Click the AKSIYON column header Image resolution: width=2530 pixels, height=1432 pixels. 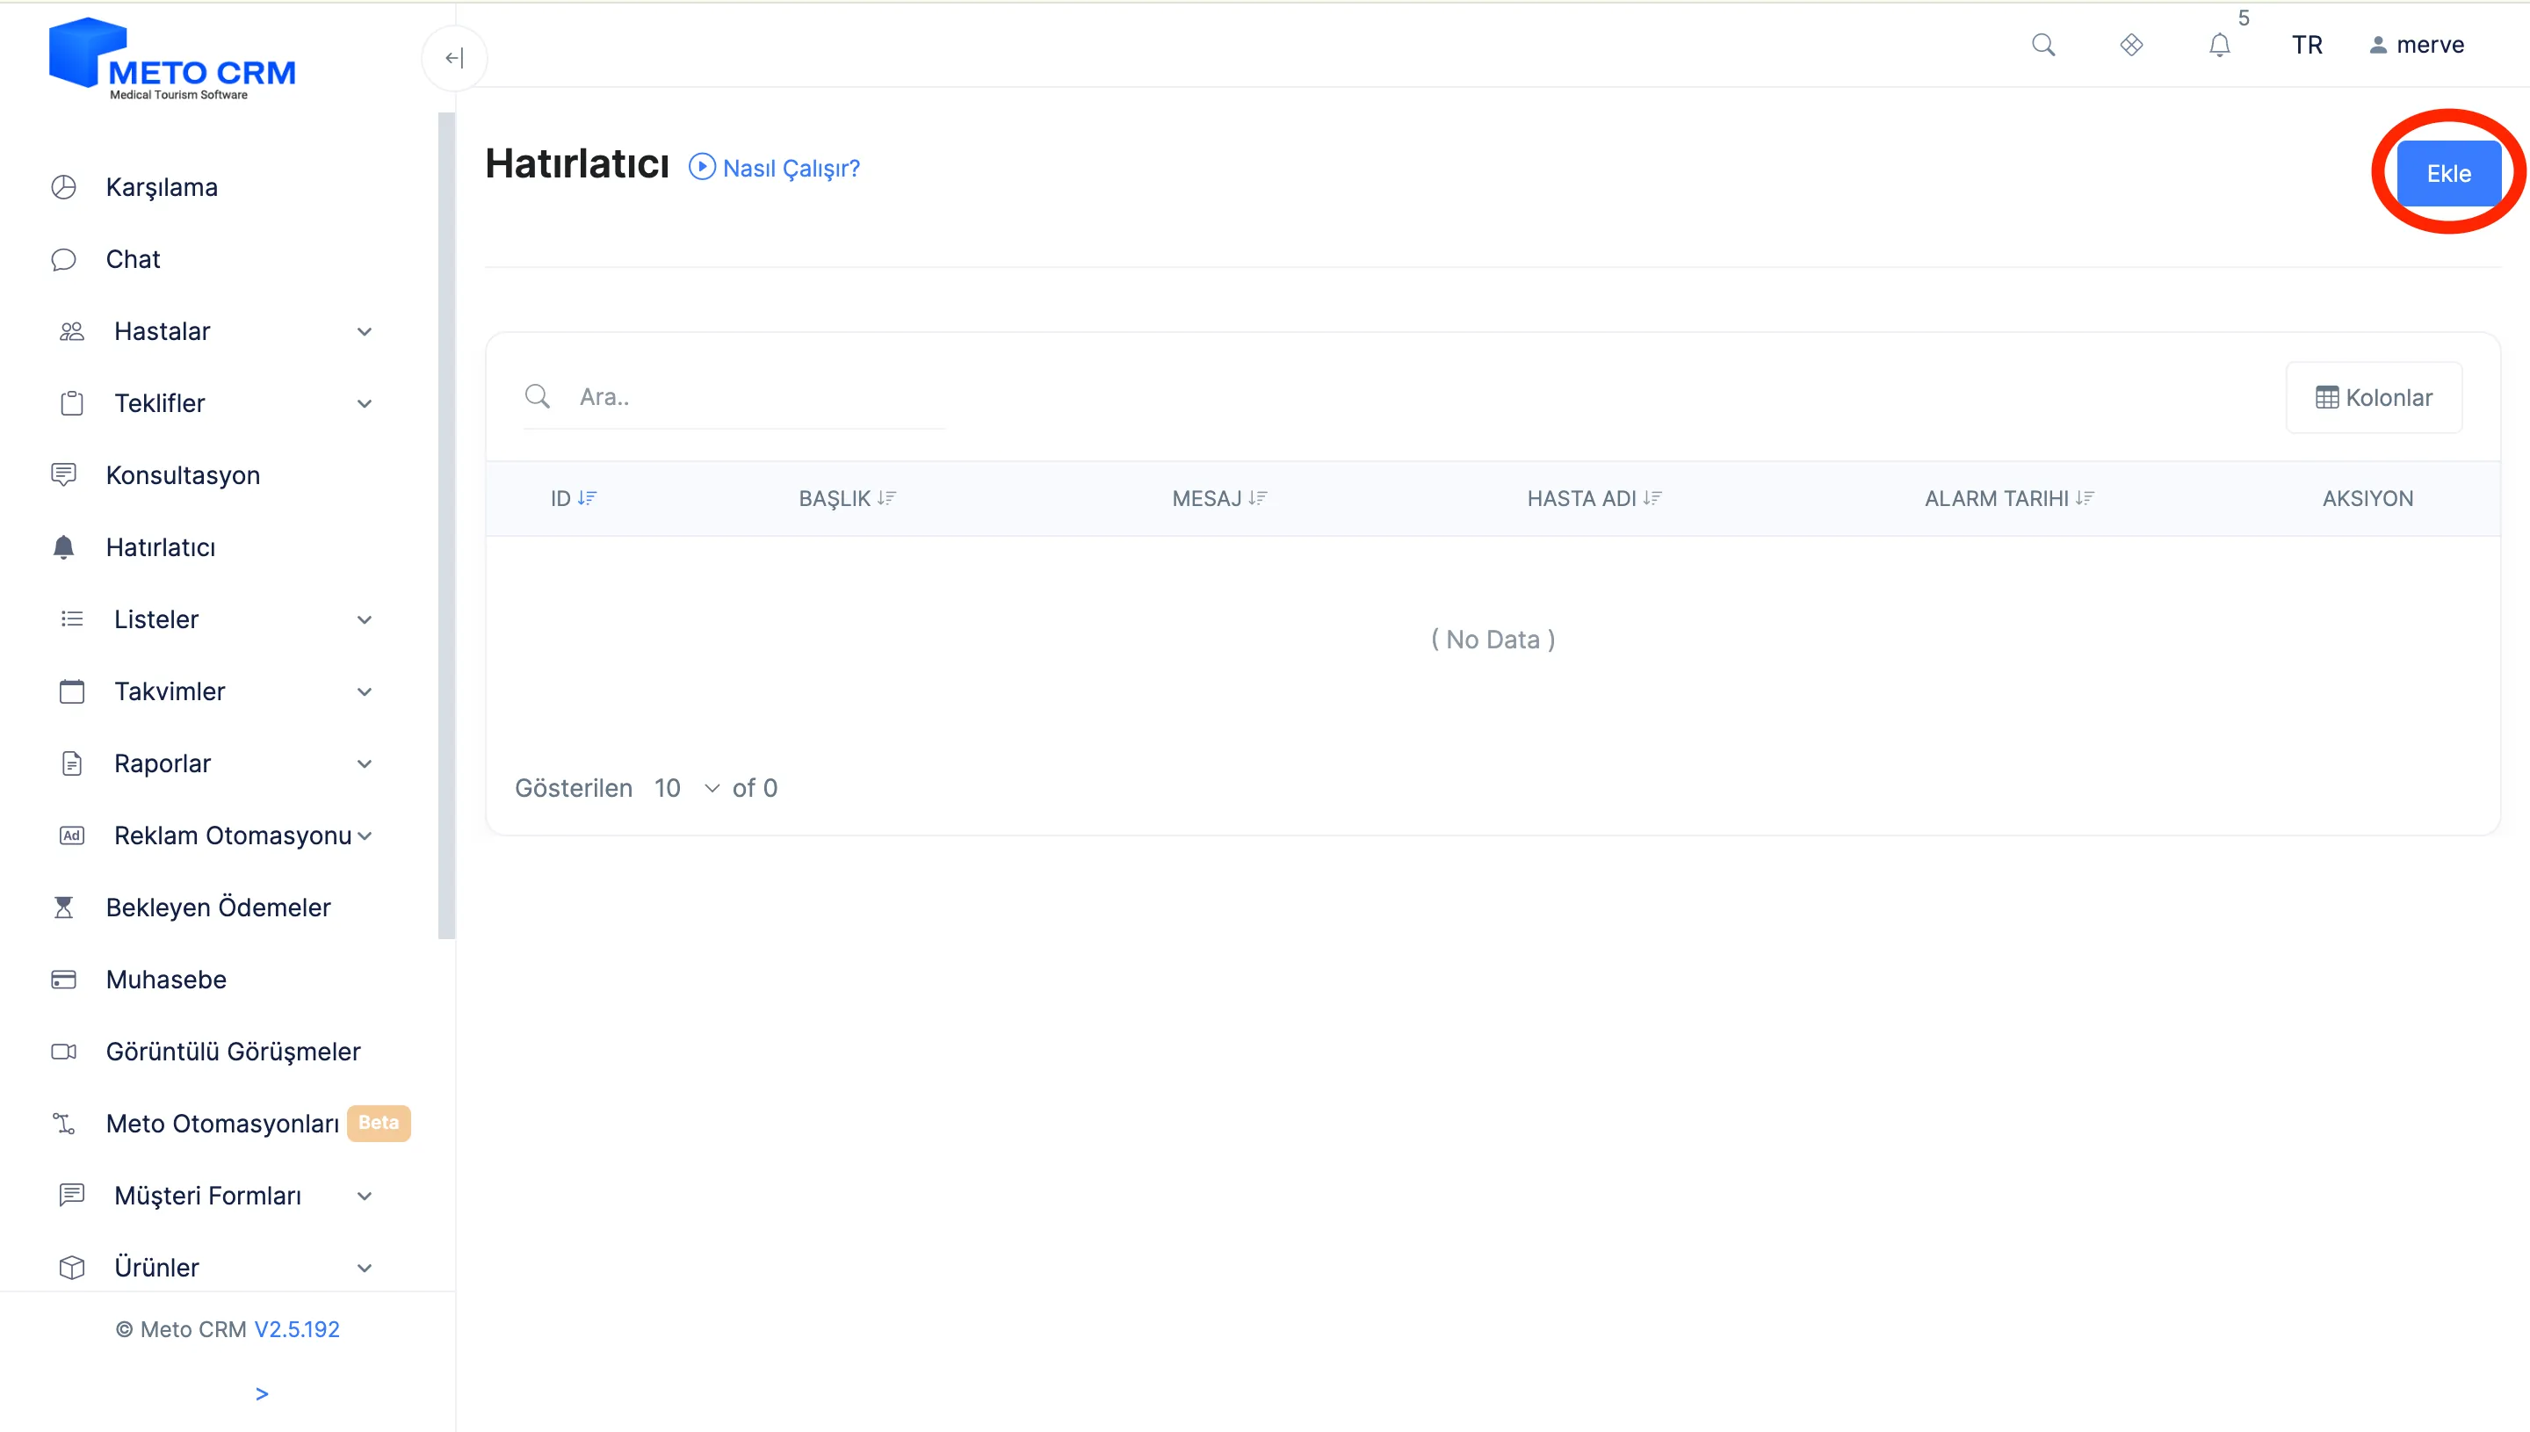(x=2367, y=499)
